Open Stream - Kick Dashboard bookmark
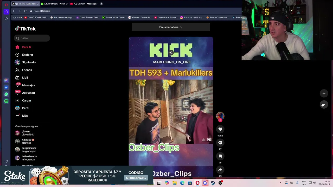The width and height of the screenshot is (333, 187). pos(114,17)
